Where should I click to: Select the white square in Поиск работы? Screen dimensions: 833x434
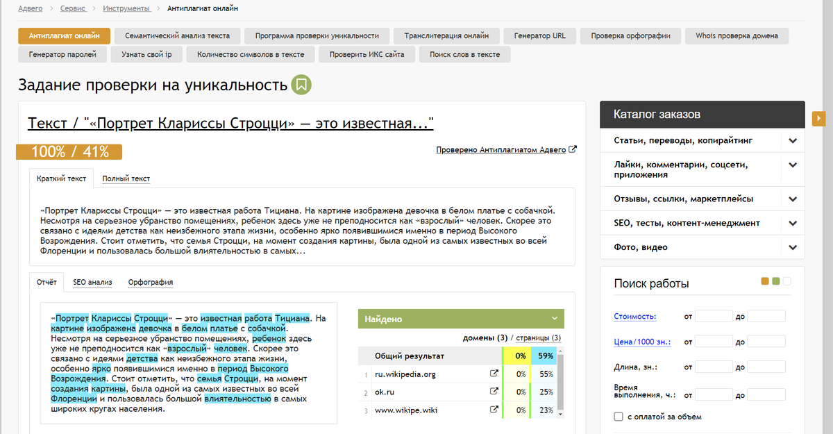click(x=787, y=281)
